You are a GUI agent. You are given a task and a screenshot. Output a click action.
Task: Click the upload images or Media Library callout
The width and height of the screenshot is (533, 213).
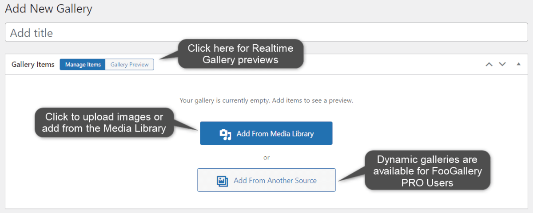pos(104,123)
